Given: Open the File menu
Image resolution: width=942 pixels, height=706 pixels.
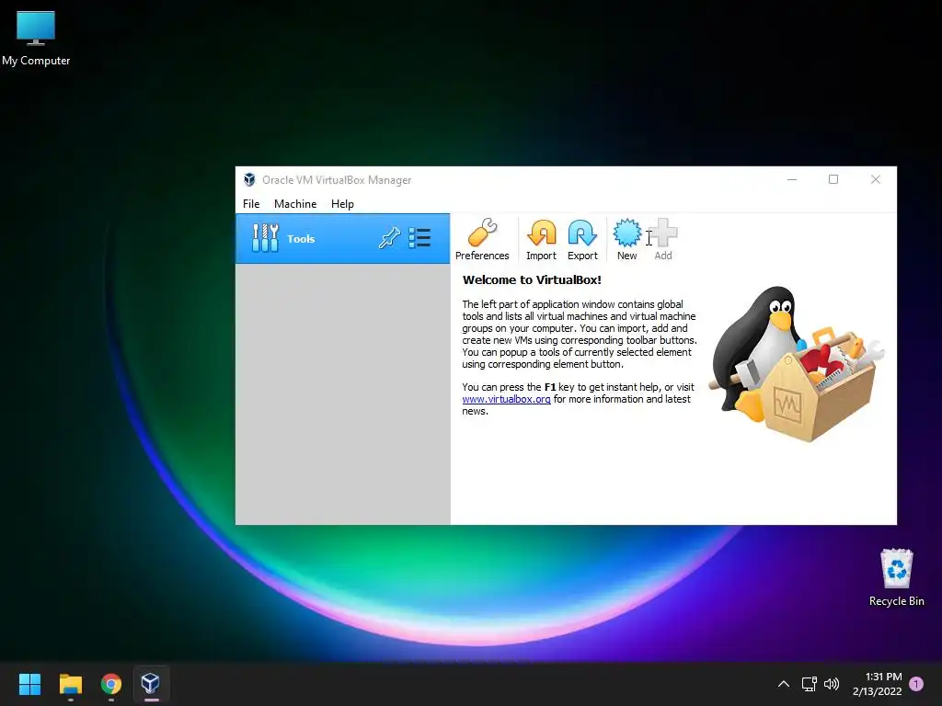Looking at the screenshot, I should (x=251, y=203).
